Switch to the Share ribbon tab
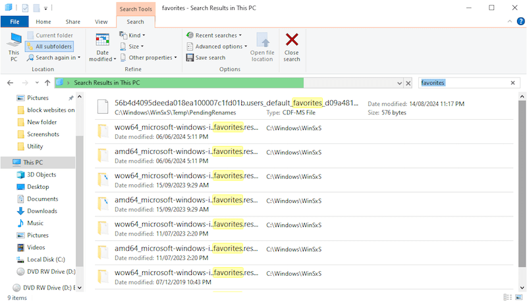The width and height of the screenshot is (527, 304). point(73,22)
